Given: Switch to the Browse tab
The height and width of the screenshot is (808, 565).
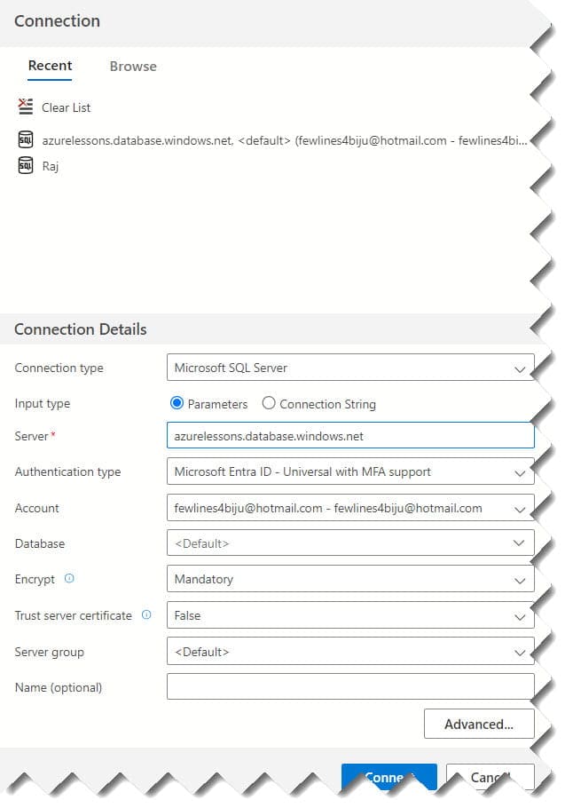Looking at the screenshot, I should click(x=132, y=66).
